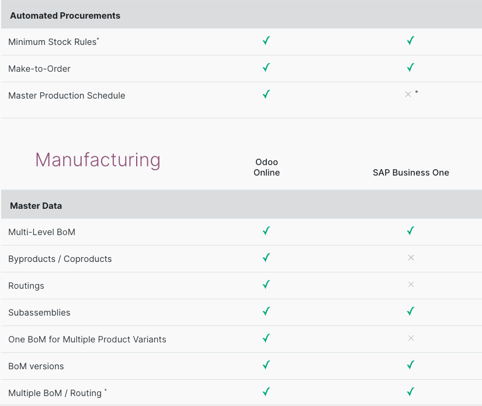Screen dimensions: 482x406
Task: Click Odoo checkmark for Minimum Stock Rules
Action: (x=266, y=41)
